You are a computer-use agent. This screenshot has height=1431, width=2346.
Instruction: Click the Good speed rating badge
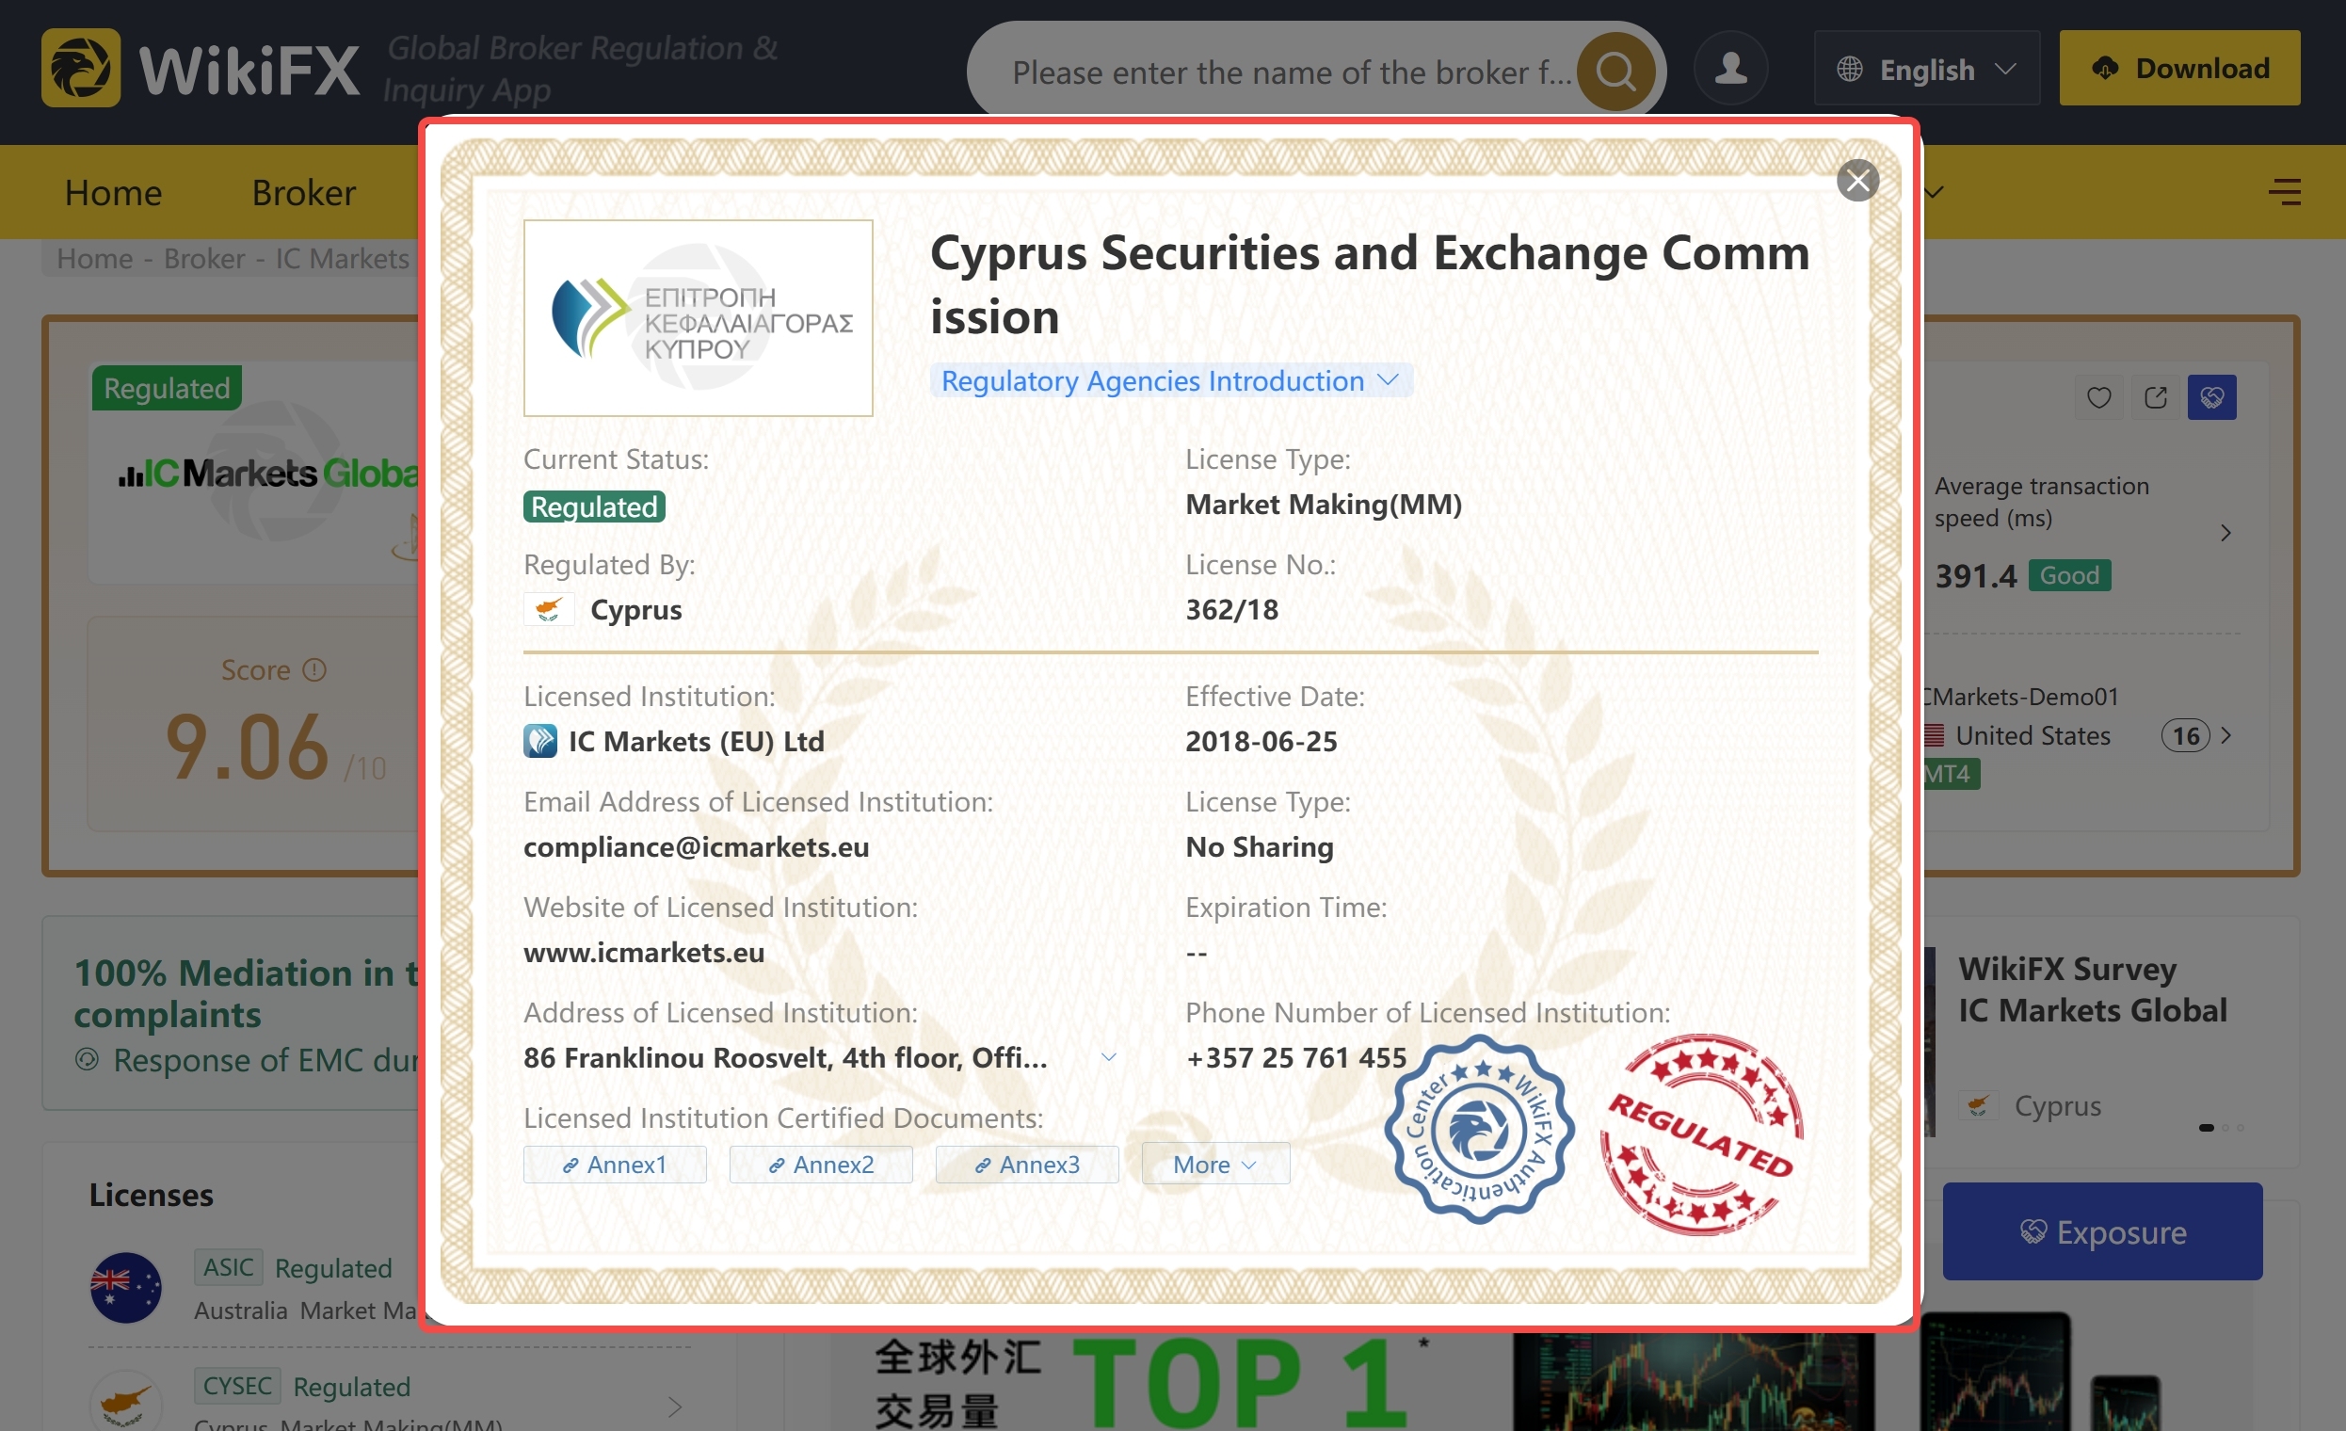pos(2070,575)
